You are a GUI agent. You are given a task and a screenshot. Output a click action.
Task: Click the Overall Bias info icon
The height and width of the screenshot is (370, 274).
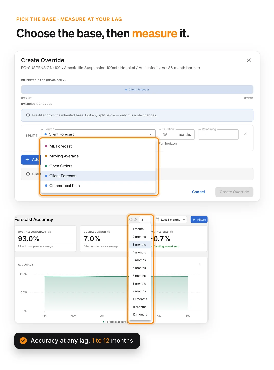coord(172,232)
